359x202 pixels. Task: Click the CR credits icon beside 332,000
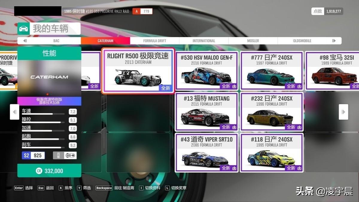[x=39, y=171]
